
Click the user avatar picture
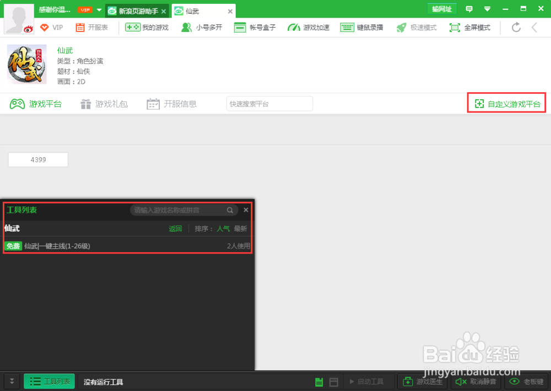tap(19, 19)
